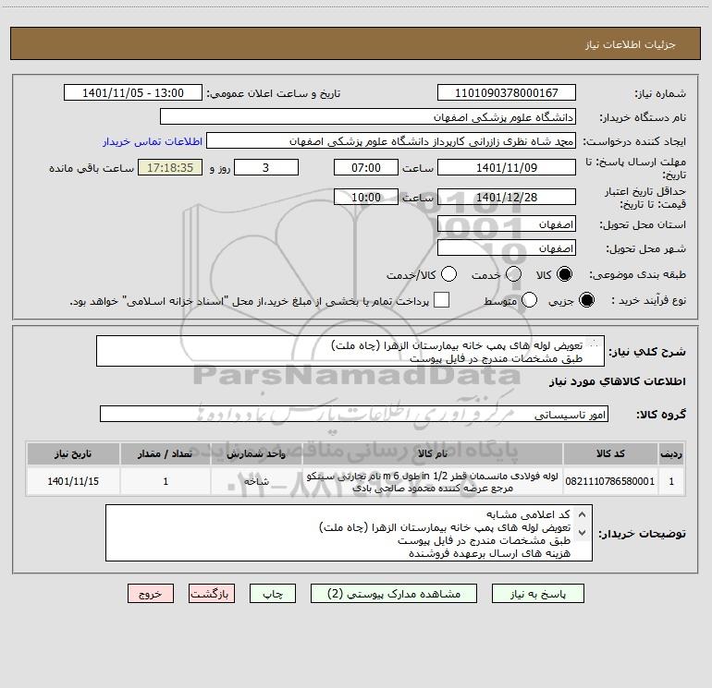This screenshot has height=688, width=712.
Task: Click the quantity cell showing 1
Action: [x=166, y=481]
